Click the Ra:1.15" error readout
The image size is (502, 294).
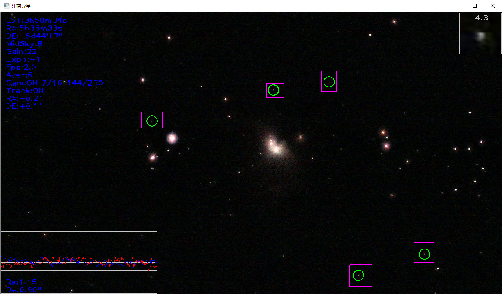click(x=23, y=282)
